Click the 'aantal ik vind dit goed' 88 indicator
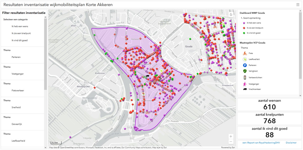303x150 pixels. coord(269,132)
